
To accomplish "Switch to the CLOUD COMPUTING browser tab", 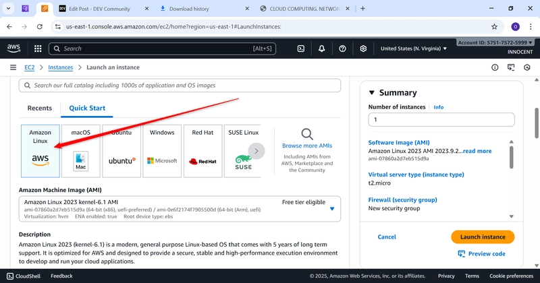I will point(305,9).
